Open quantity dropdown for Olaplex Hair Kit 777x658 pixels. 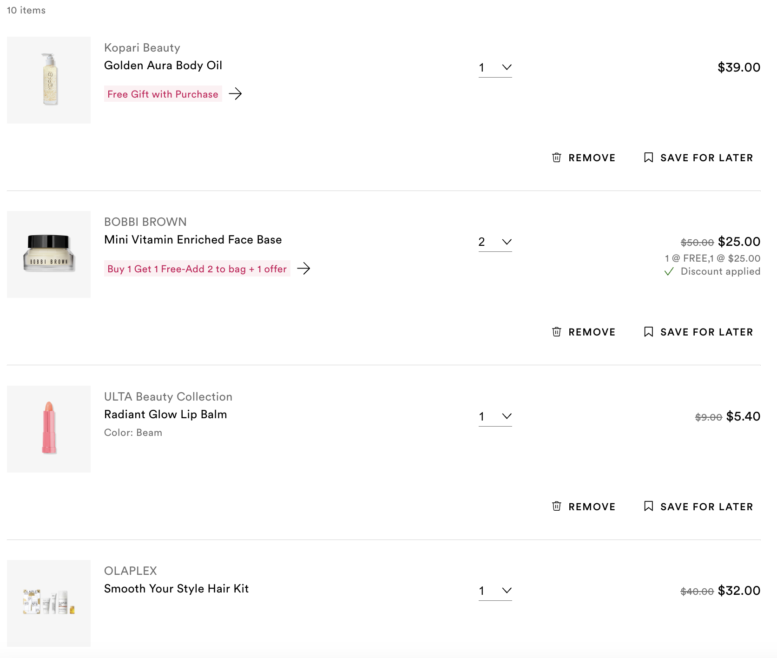click(495, 591)
